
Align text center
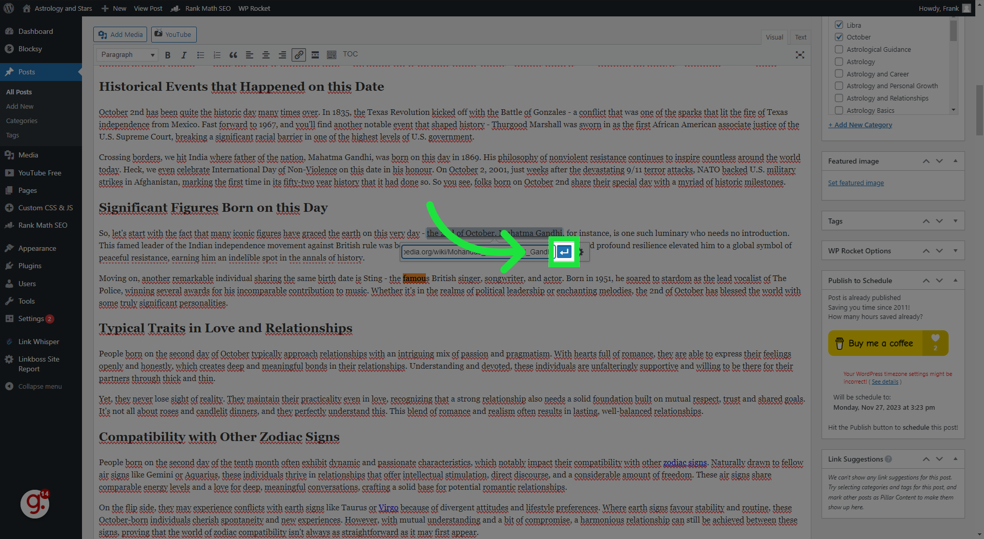click(266, 55)
